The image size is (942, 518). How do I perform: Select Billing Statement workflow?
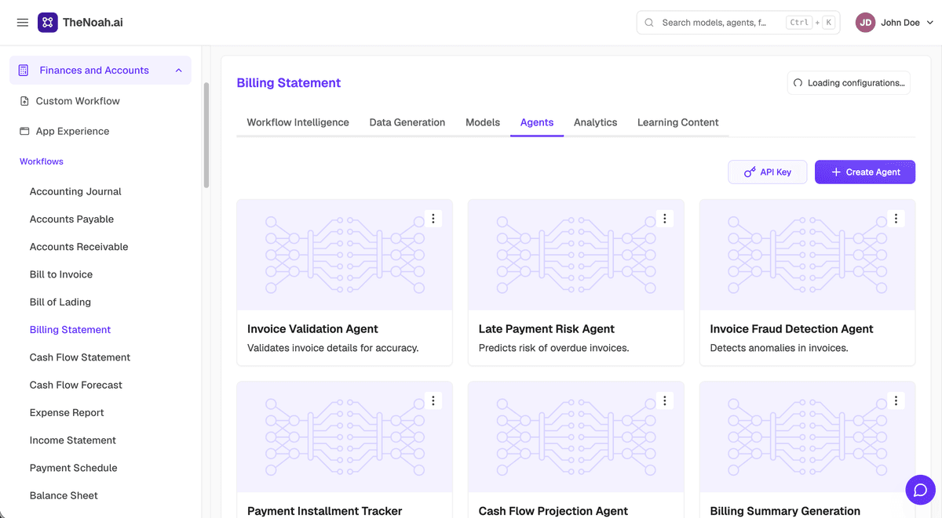70,330
